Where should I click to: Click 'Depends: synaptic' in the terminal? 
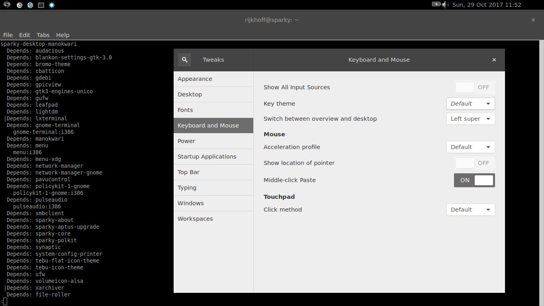pyautogui.click(x=34, y=247)
